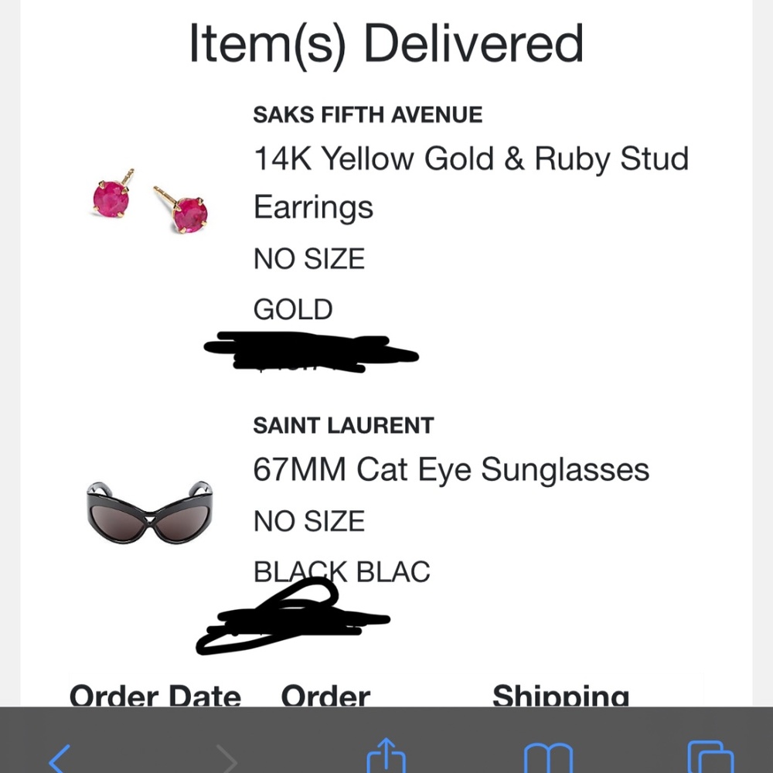Select the Order column header
773x773 pixels.
click(326, 694)
